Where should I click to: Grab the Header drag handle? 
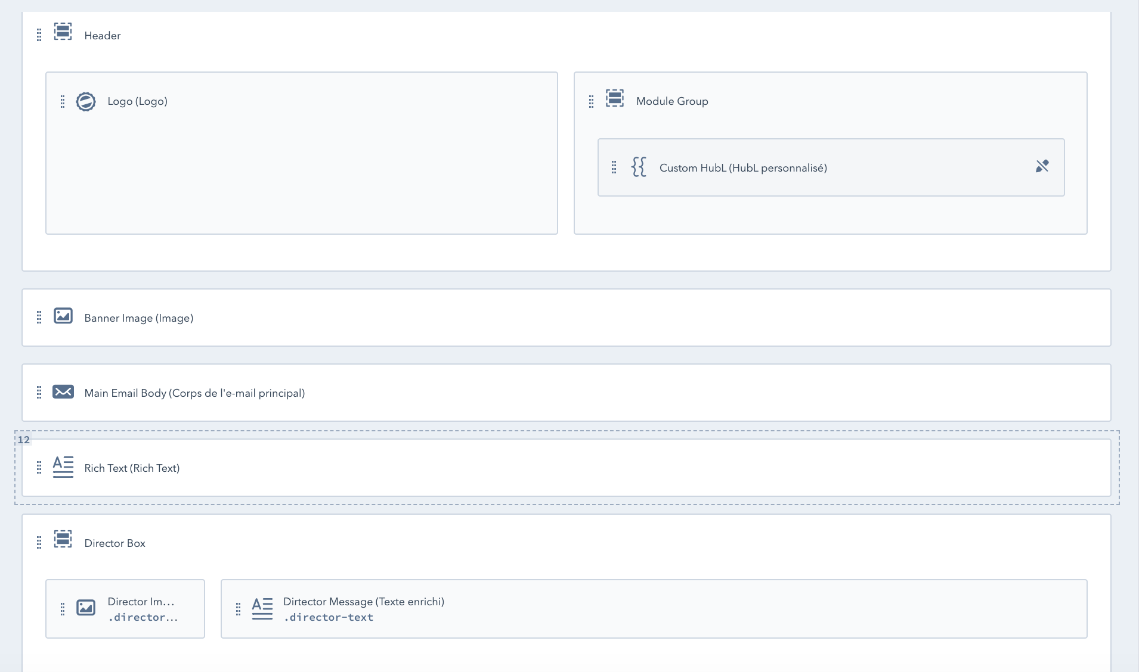click(39, 35)
